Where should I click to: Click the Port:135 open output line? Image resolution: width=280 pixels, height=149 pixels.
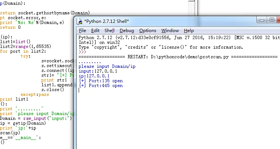[x=101, y=81]
